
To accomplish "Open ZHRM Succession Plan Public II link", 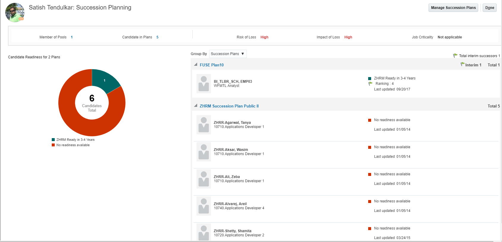I will click(229, 106).
